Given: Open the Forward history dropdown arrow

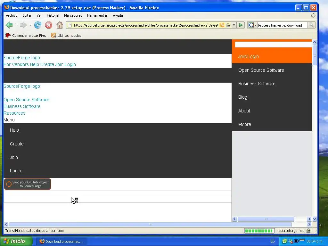Looking at the screenshot, I should (x=30, y=25).
